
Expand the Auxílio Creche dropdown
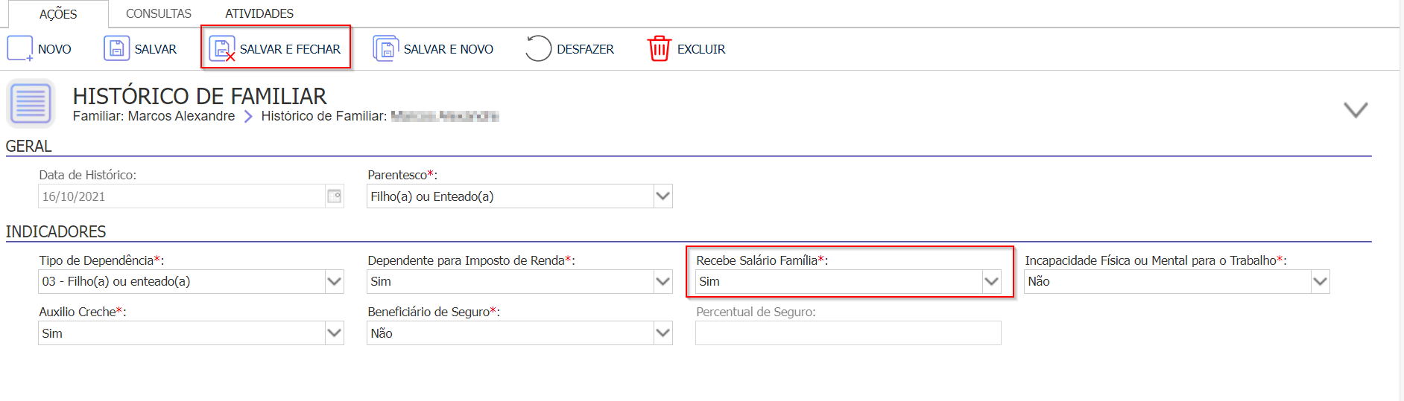click(334, 333)
